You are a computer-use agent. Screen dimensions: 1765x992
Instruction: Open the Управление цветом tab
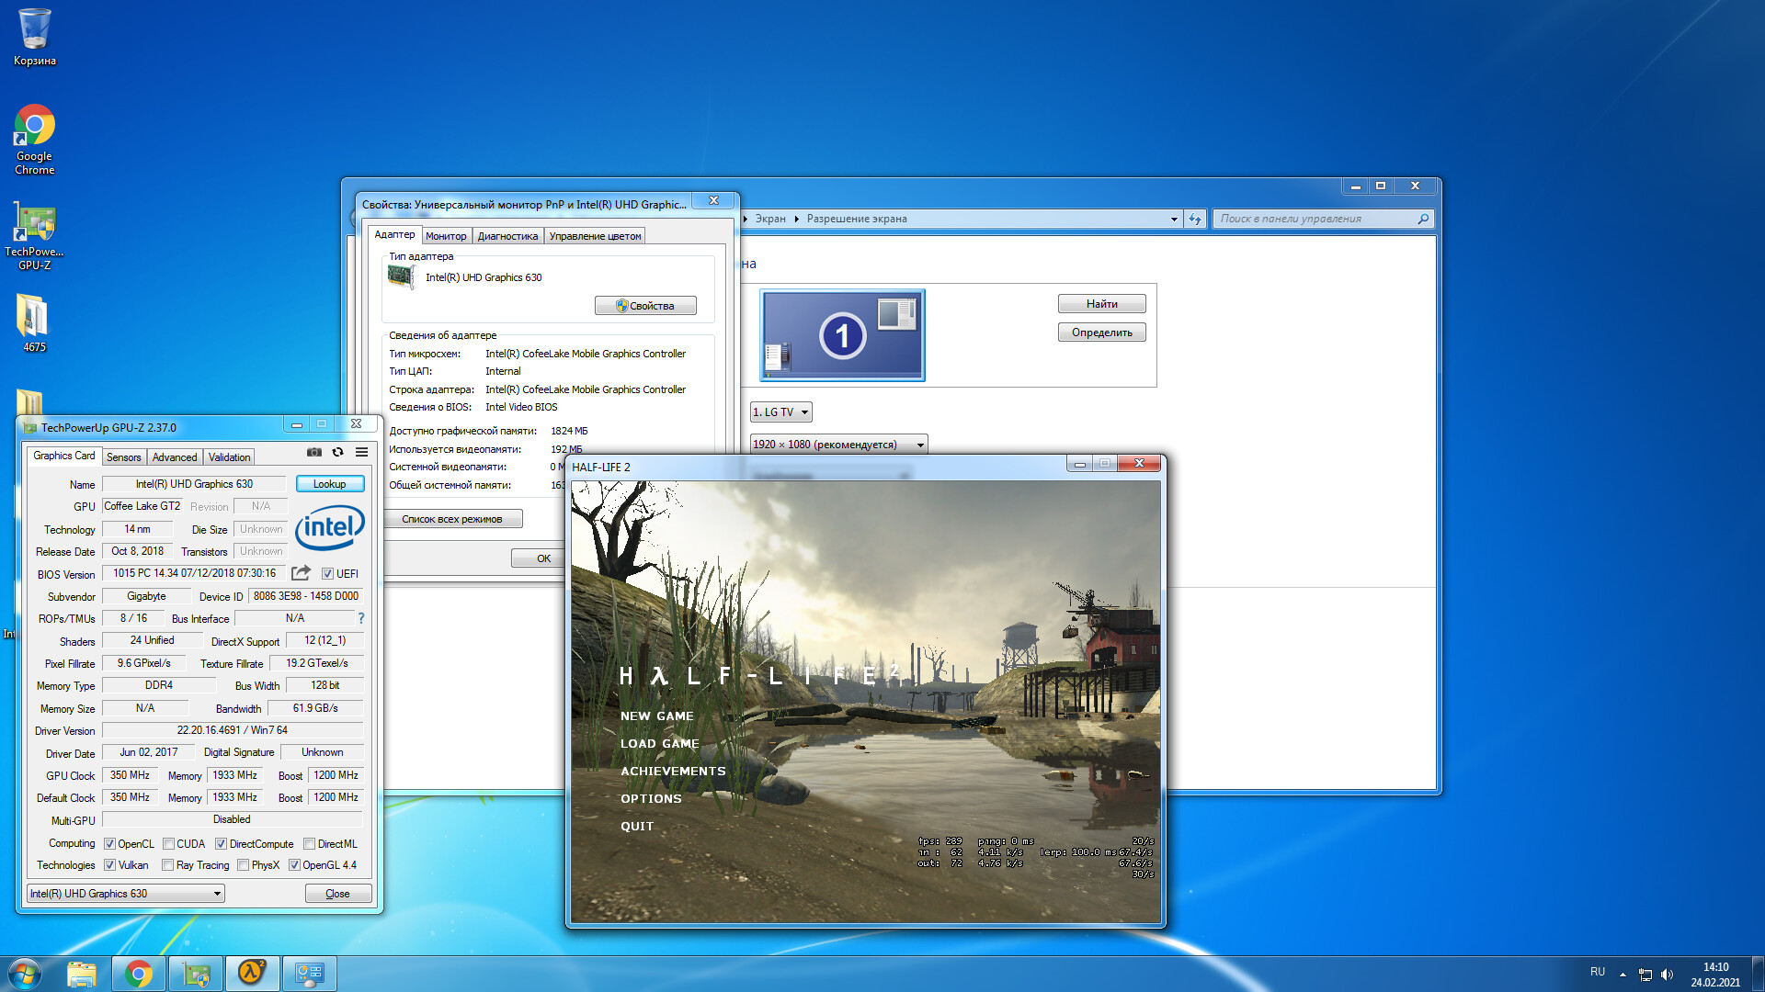595,236
